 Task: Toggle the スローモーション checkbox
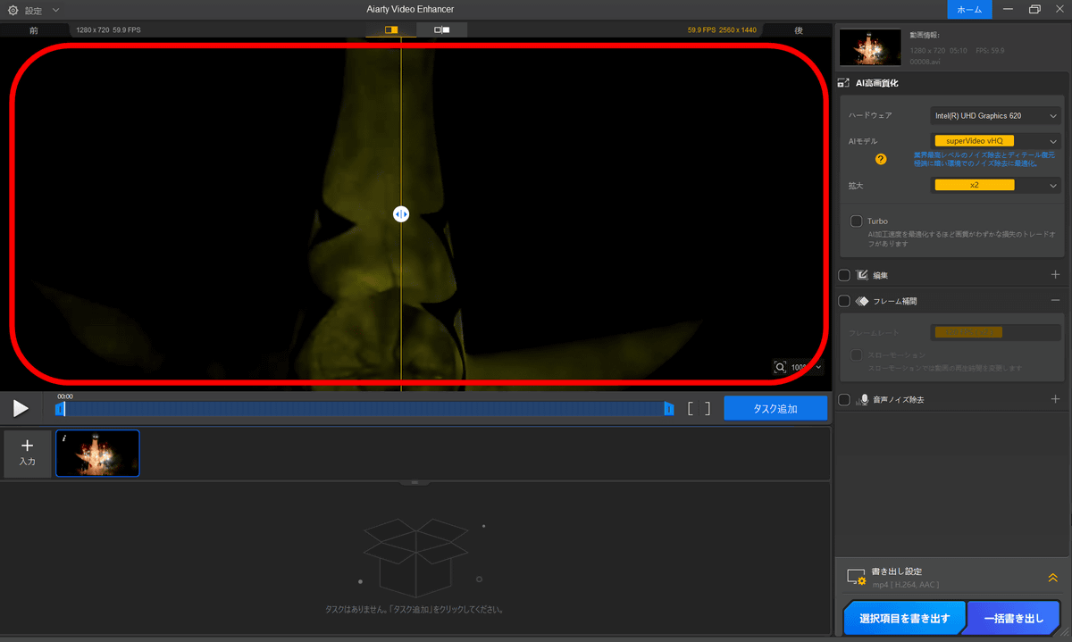pos(856,354)
